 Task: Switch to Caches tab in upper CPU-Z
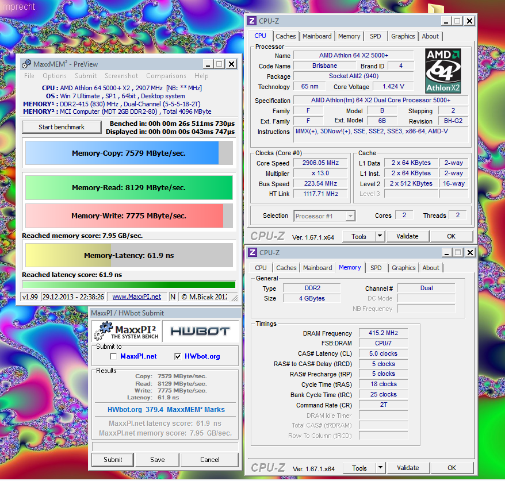tap(286, 36)
